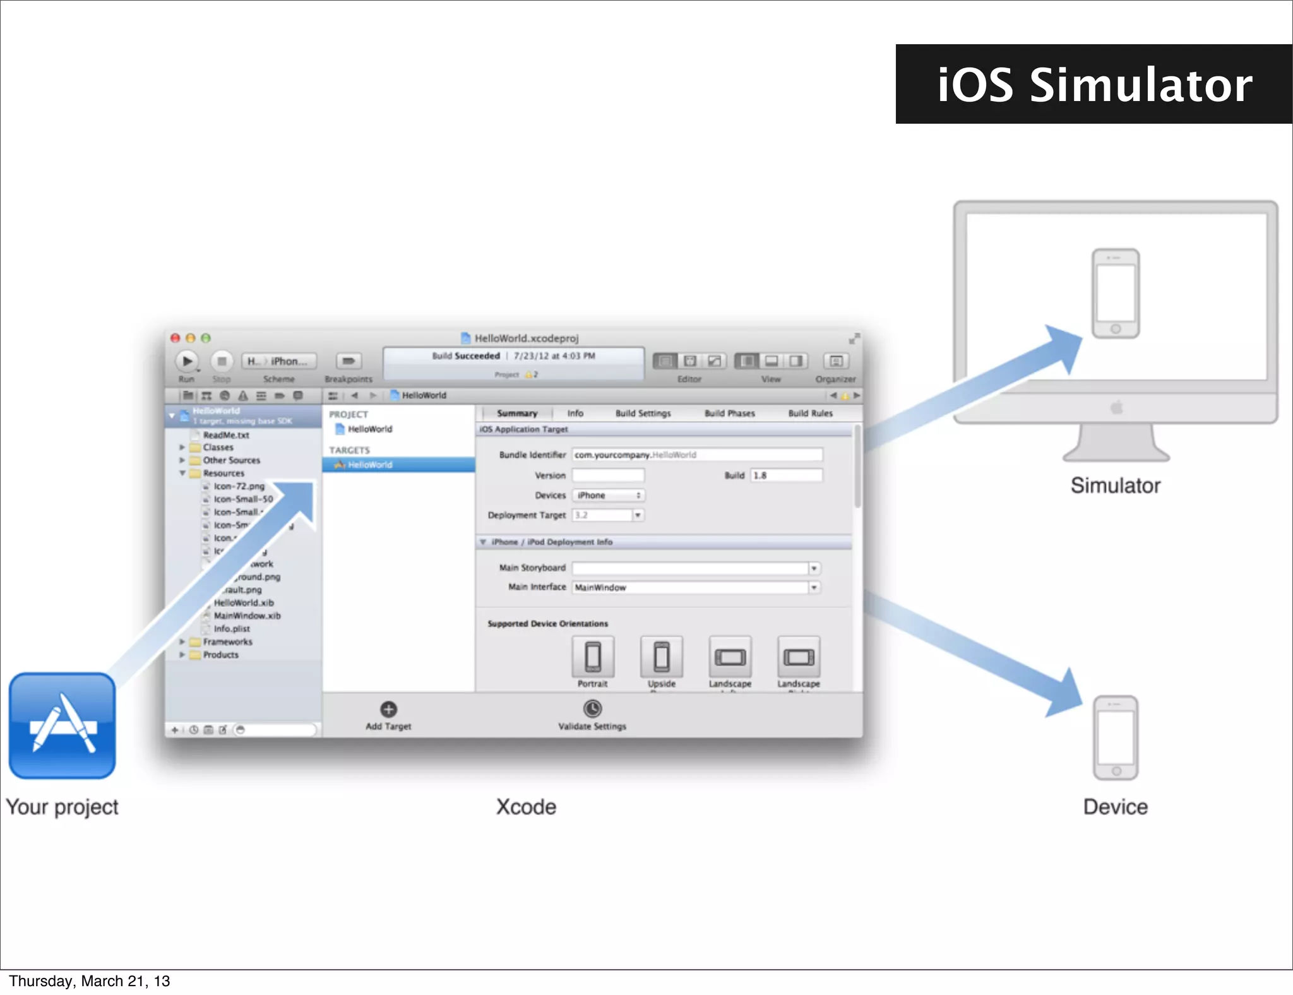Click the Validate Settings button

click(x=592, y=717)
